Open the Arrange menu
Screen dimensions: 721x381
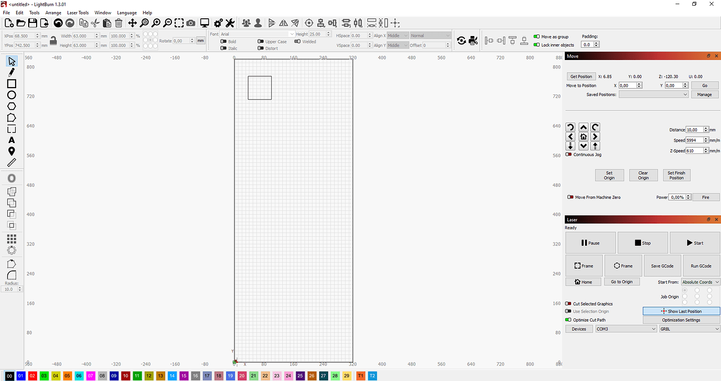pyautogui.click(x=53, y=13)
